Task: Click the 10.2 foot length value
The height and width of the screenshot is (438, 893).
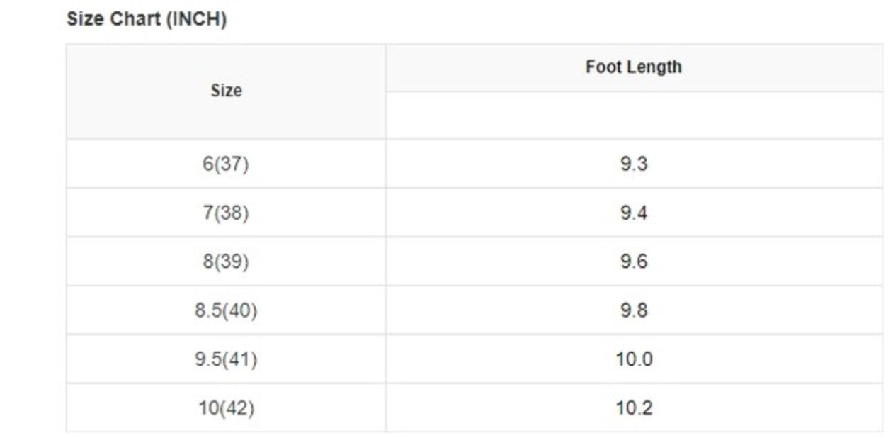Action: point(633,408)
